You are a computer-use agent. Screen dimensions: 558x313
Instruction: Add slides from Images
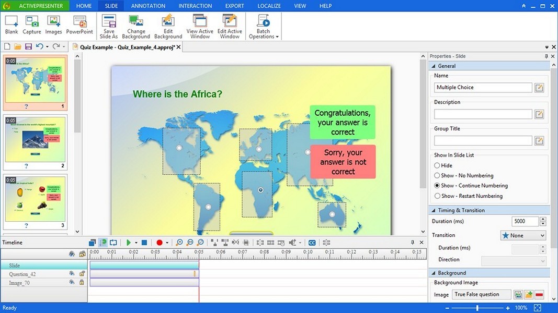click(53, 25)
